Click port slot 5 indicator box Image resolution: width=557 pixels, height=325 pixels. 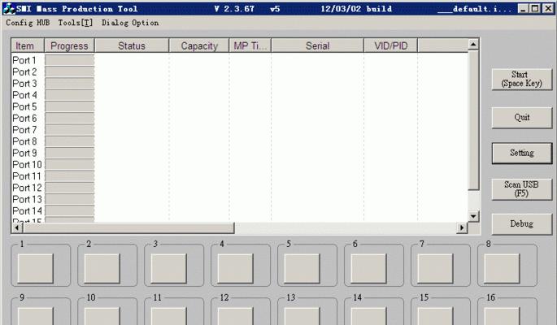tap(302, 269)
